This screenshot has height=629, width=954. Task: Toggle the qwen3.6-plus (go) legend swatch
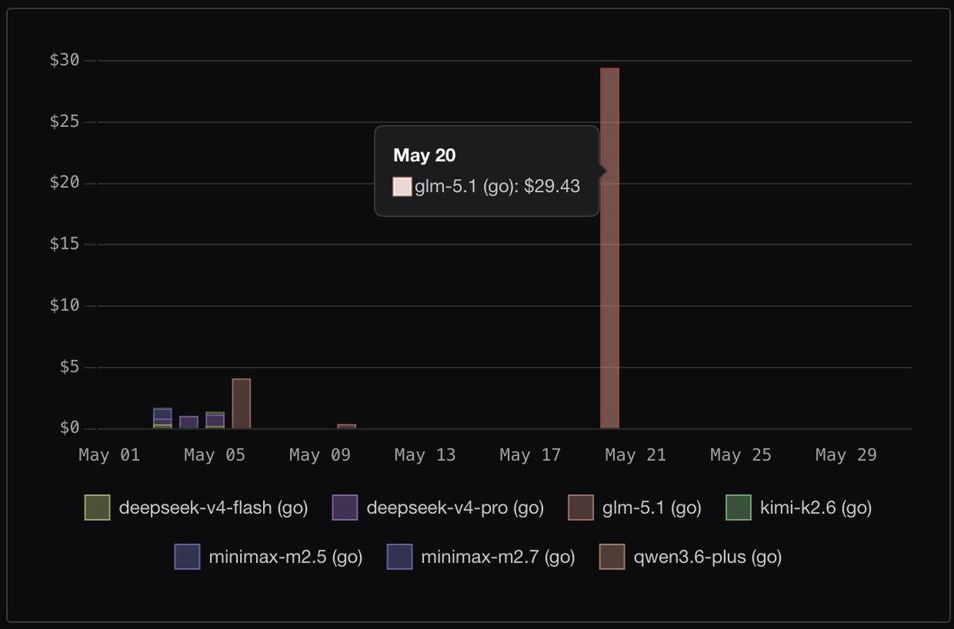coord(612,557)
